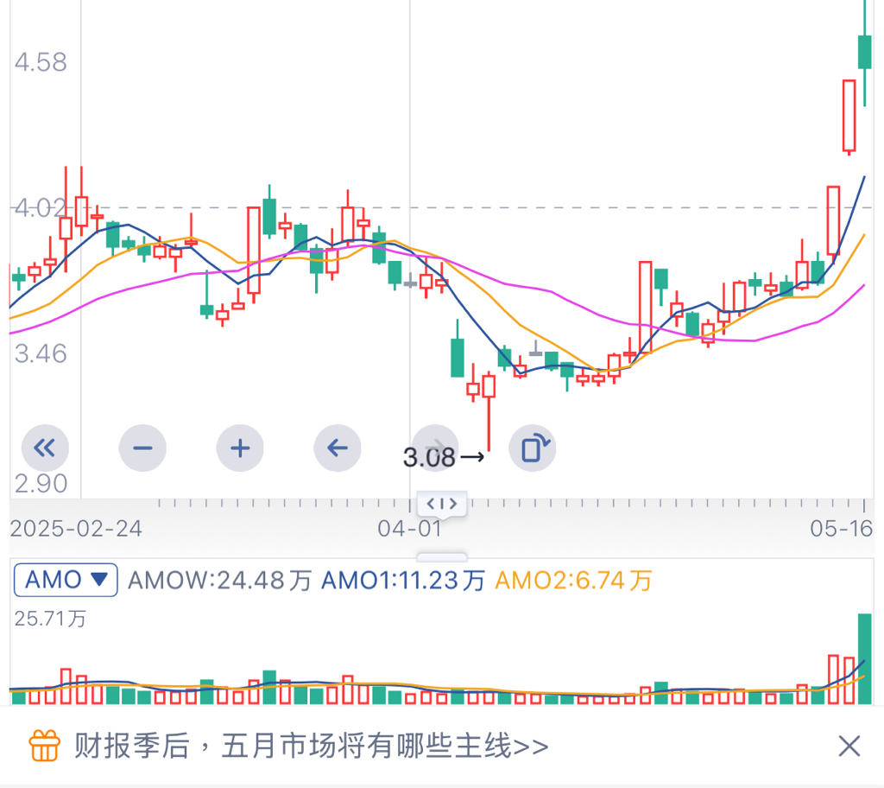Tap the 2025-02-24 start date label
This screenshot has width=884, height=788.
click(x=76, y=529)
